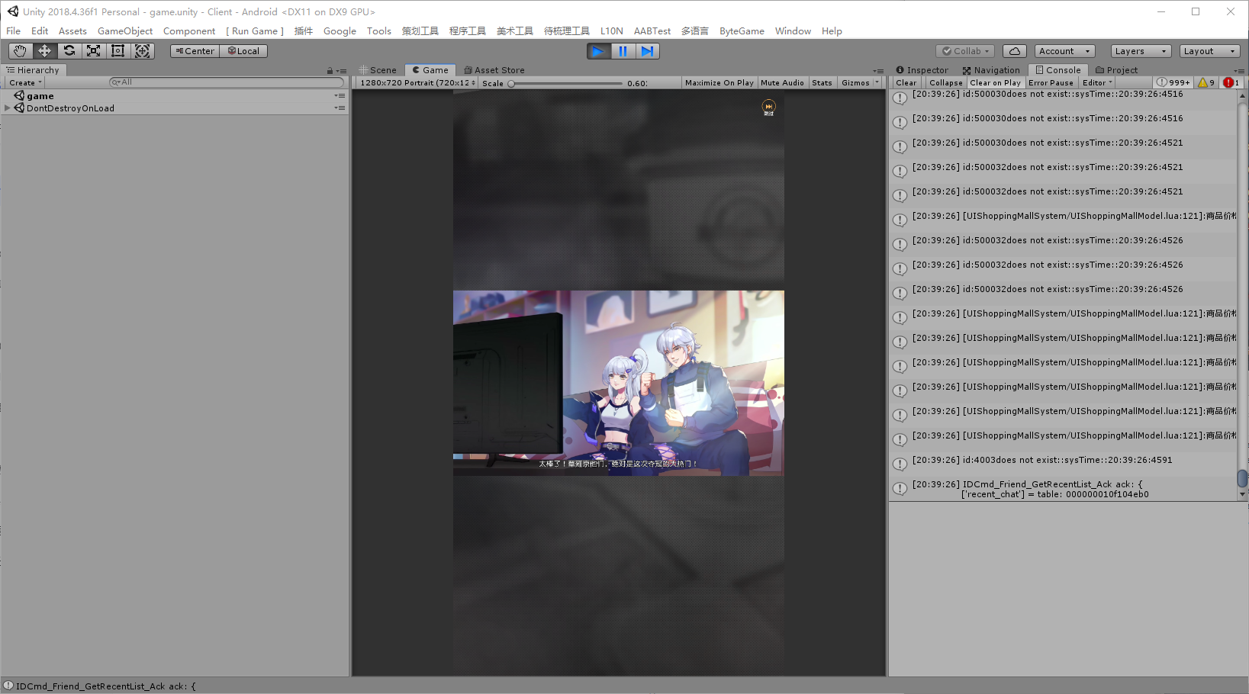
Task: Click the Collapse button in Console
Action: coord(945,82)
